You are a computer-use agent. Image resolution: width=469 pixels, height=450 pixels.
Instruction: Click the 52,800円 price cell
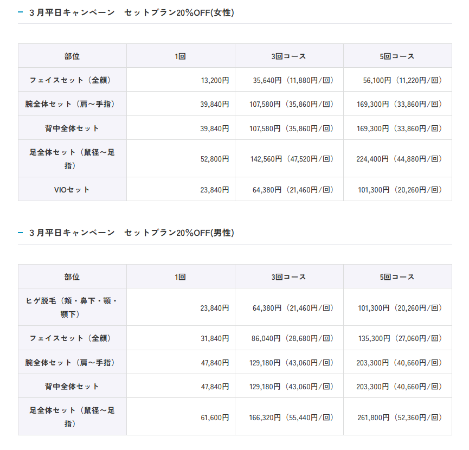tap(215, 159)
